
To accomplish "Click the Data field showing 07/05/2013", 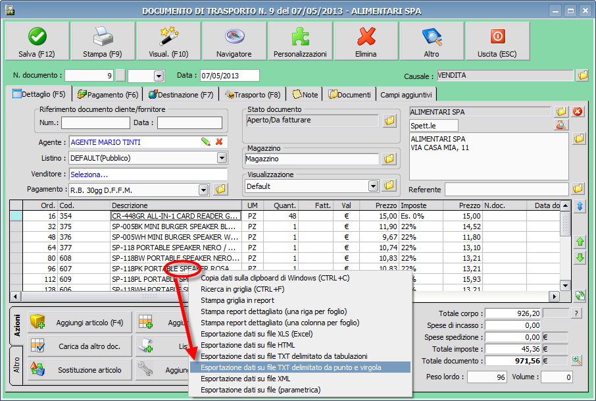I will click(230, 75).
